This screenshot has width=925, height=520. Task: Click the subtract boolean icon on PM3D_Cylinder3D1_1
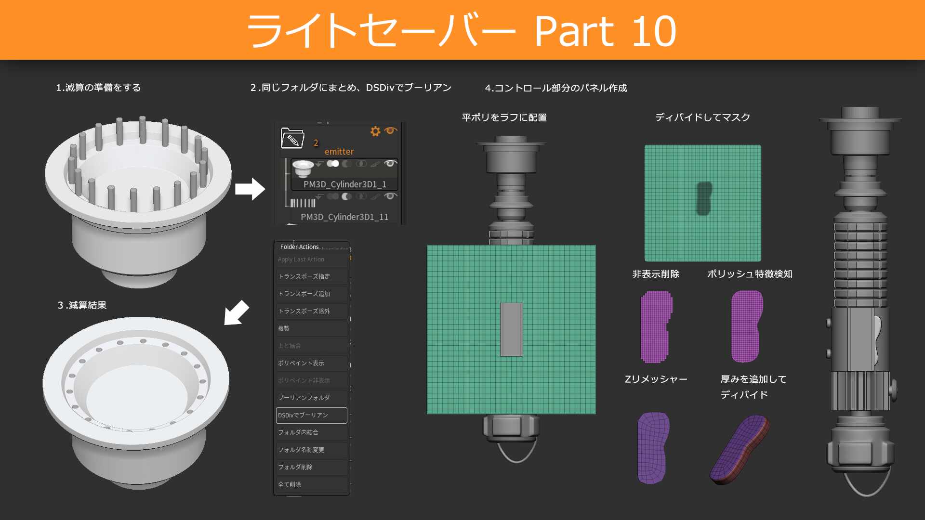pyautogui.click(x=347, y=164)
